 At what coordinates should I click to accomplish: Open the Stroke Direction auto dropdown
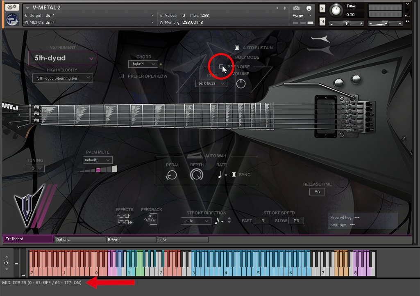(x=196, y=220)
